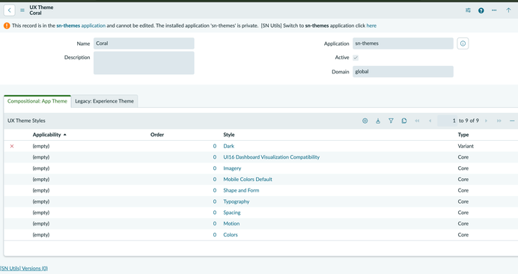Viewport: 518px width, 274px height.
Task: Click (empty) applicability in Typography row
Action: pyautogui.click(x=41, y=201)
